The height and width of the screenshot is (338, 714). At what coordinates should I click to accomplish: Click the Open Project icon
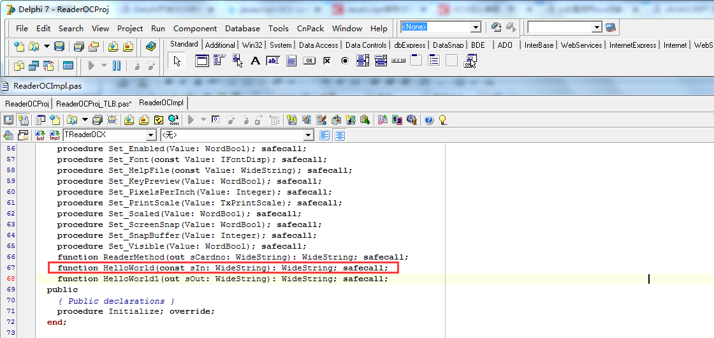click(94, 46)
